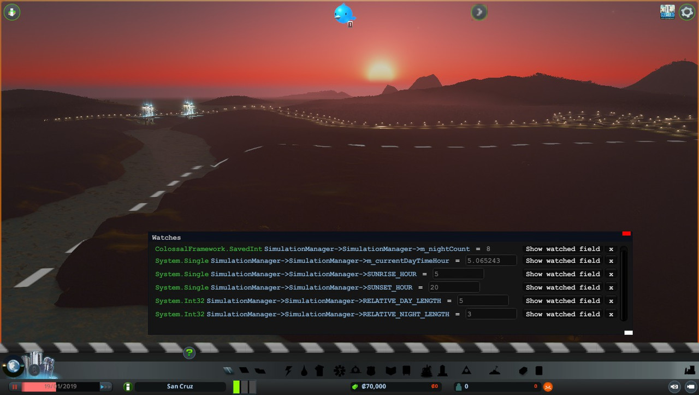Open the Economy panel icon
Viewport: 699px width, 395px height.
click(x=523, y=371)
